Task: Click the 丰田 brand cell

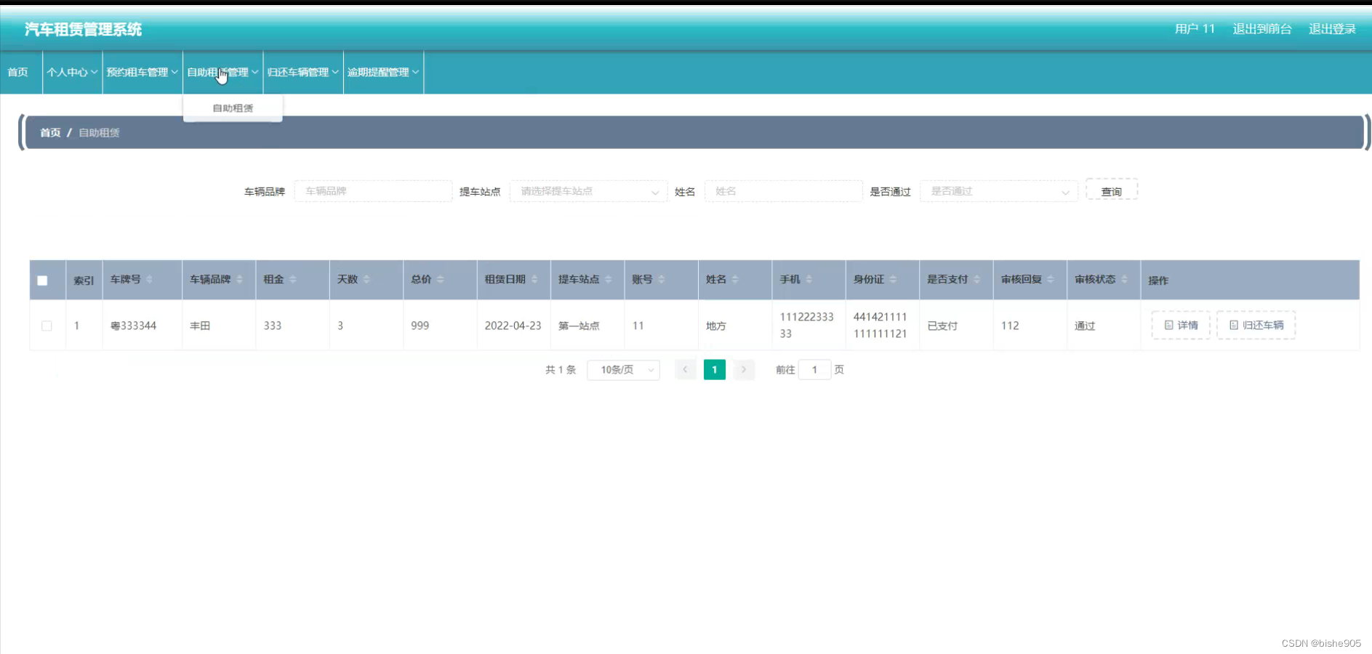Action: pyautogui.click(x=200, y=326)
